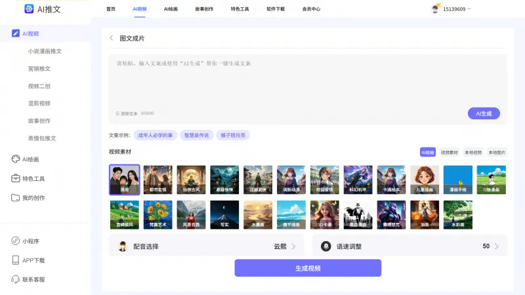Go back using the arrow beside 图文成片

112,38
